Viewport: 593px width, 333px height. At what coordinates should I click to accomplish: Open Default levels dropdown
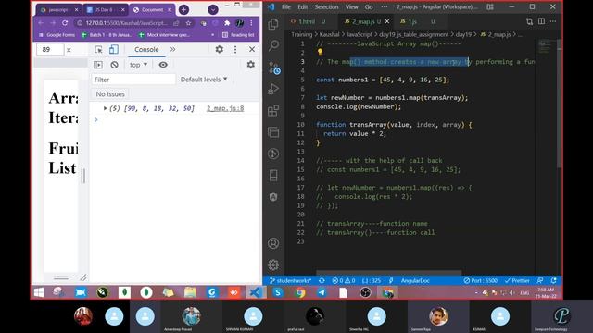point(204,80)
